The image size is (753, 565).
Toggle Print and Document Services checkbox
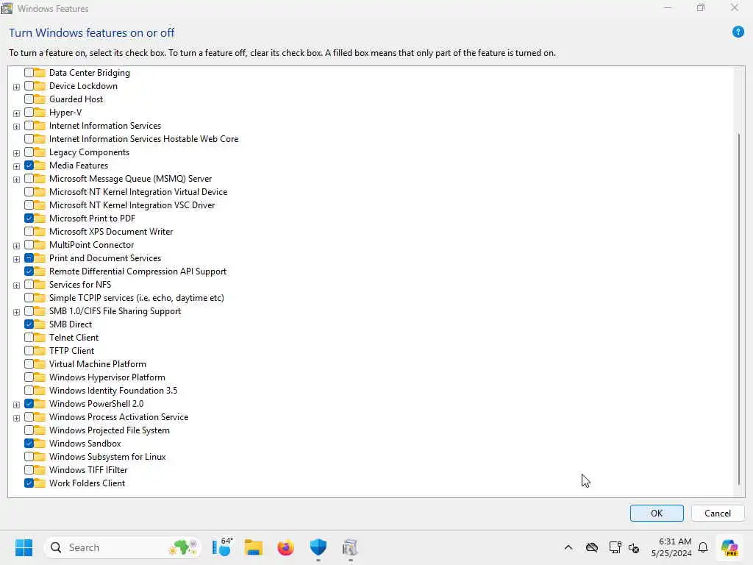point(29,258)
